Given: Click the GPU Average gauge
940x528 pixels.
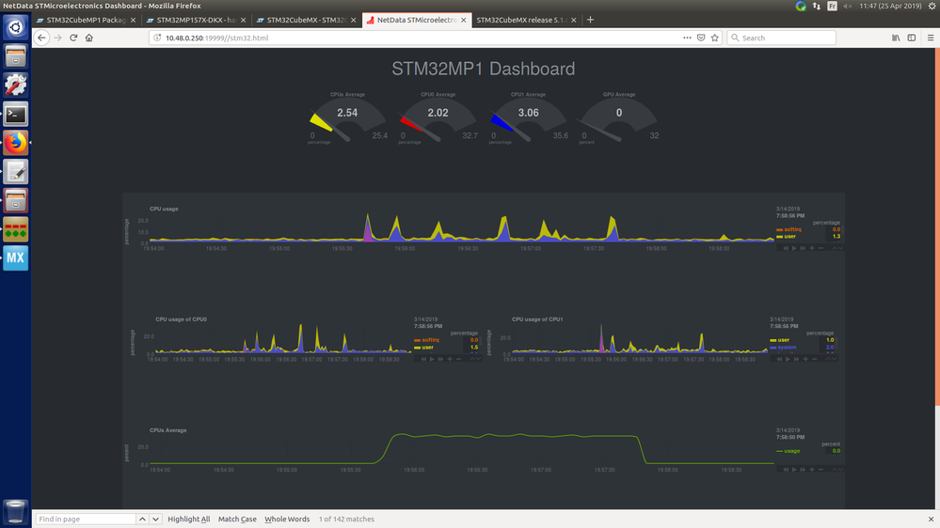Looking at the screenshot, I should (619, 118).
